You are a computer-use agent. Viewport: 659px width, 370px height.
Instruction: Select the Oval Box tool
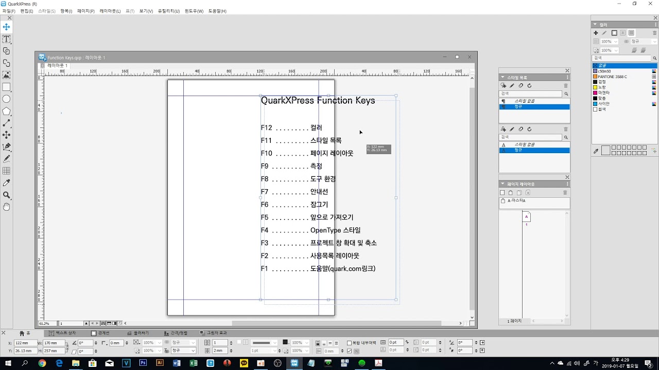[6, 99]
